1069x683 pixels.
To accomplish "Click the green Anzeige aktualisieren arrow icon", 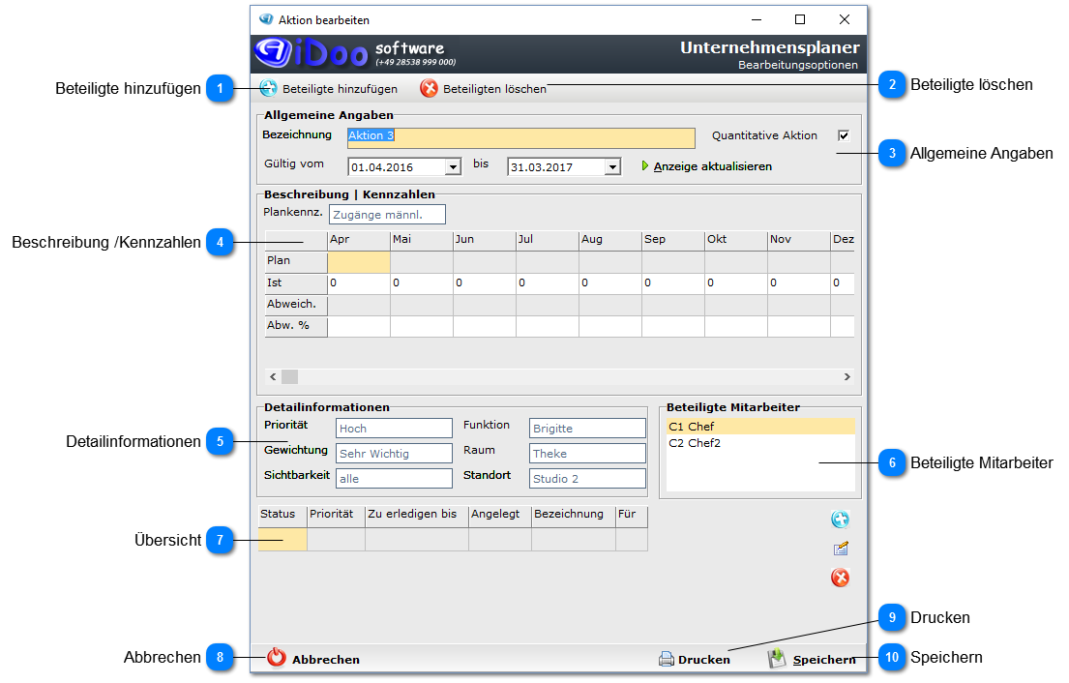I will 645,165.
